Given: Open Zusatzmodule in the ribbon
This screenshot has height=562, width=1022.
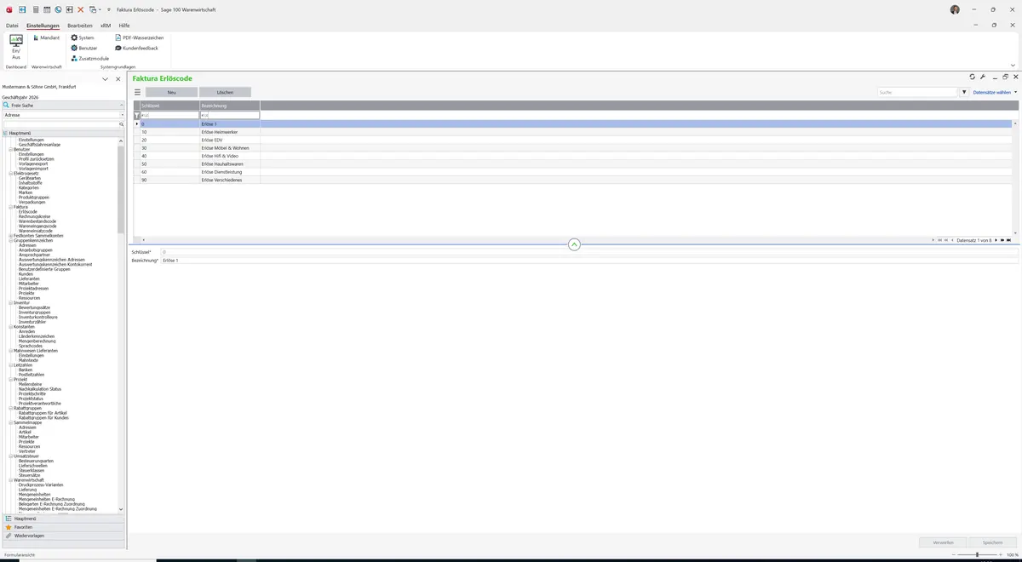Looking at the screenshot, I should click(90, 58).
